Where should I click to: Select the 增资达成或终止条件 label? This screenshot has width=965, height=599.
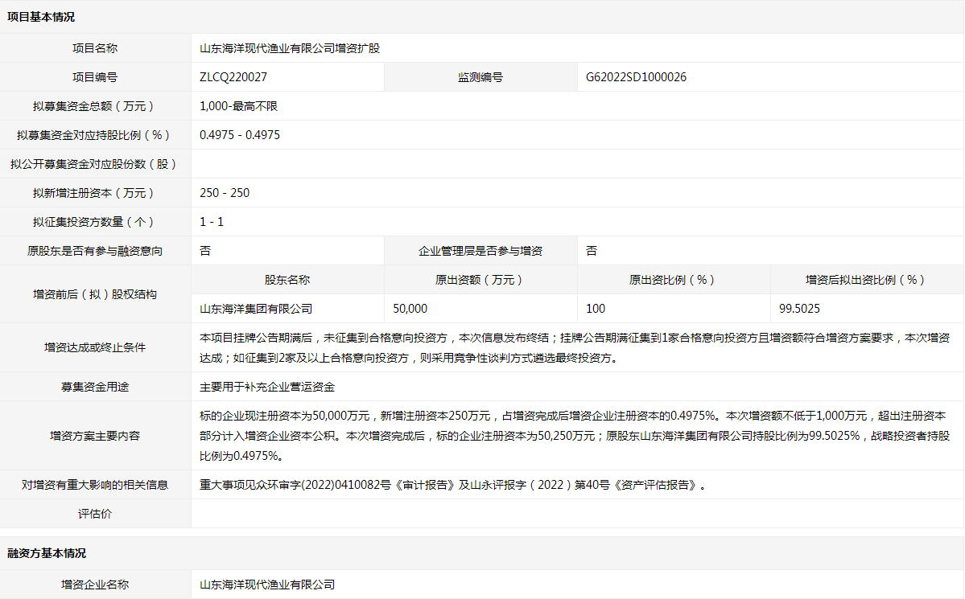pyautogui.click(x=96, y=347)
